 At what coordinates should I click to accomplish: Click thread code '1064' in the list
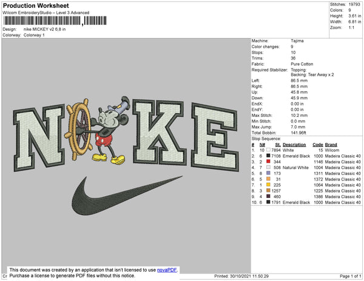click(318, 185)
